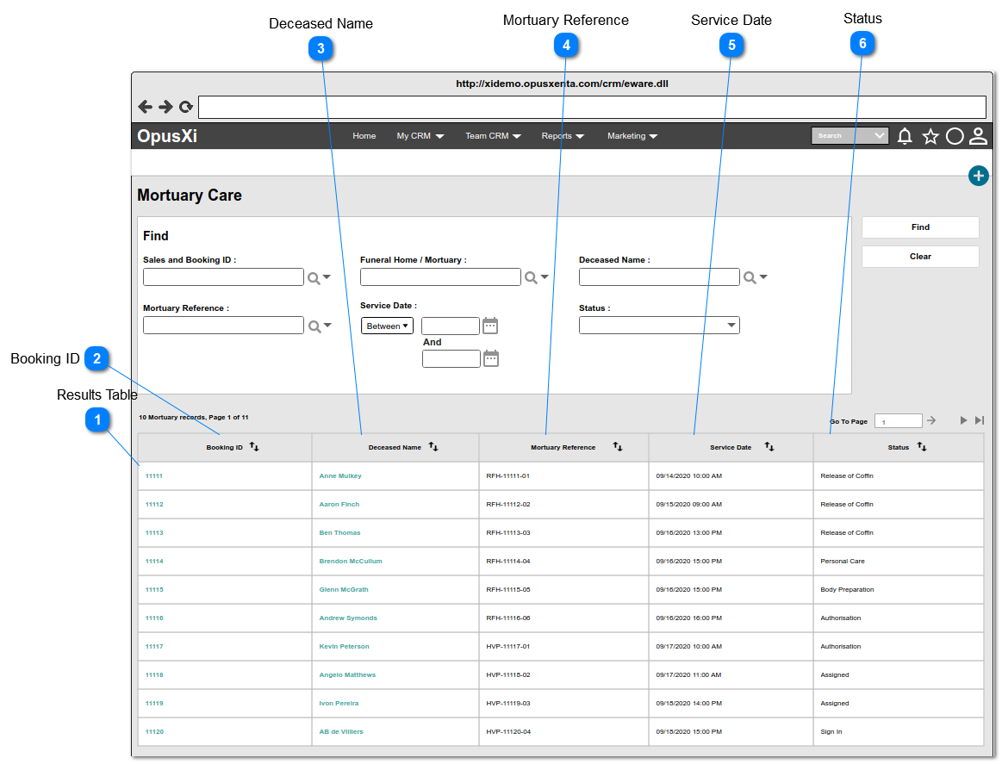The width and height of the screenshot is (1002, 764).
Task: Focus the Deceased Name search field
Action: click(x=659, y=276)
